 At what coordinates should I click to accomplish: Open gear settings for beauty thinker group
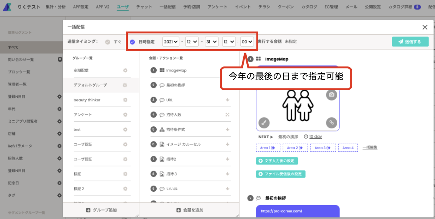[125, 100]
